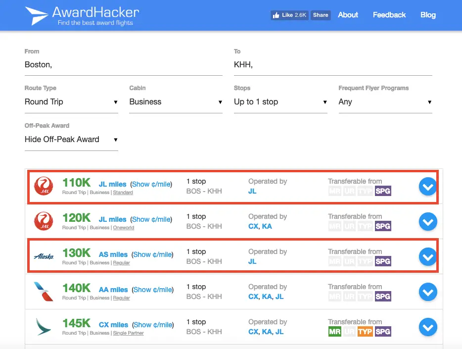Image resolution: width=462 pixels, height=349 pixels.
Task: Expand the 130K AS miles result
Action: click(x=428, y=257)
